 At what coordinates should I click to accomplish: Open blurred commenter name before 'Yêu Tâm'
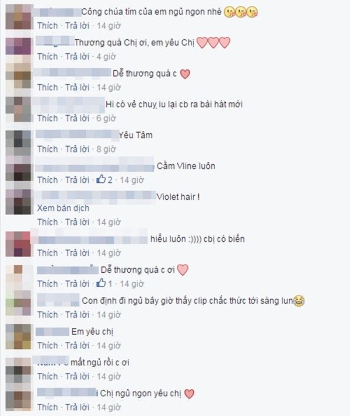77,134
